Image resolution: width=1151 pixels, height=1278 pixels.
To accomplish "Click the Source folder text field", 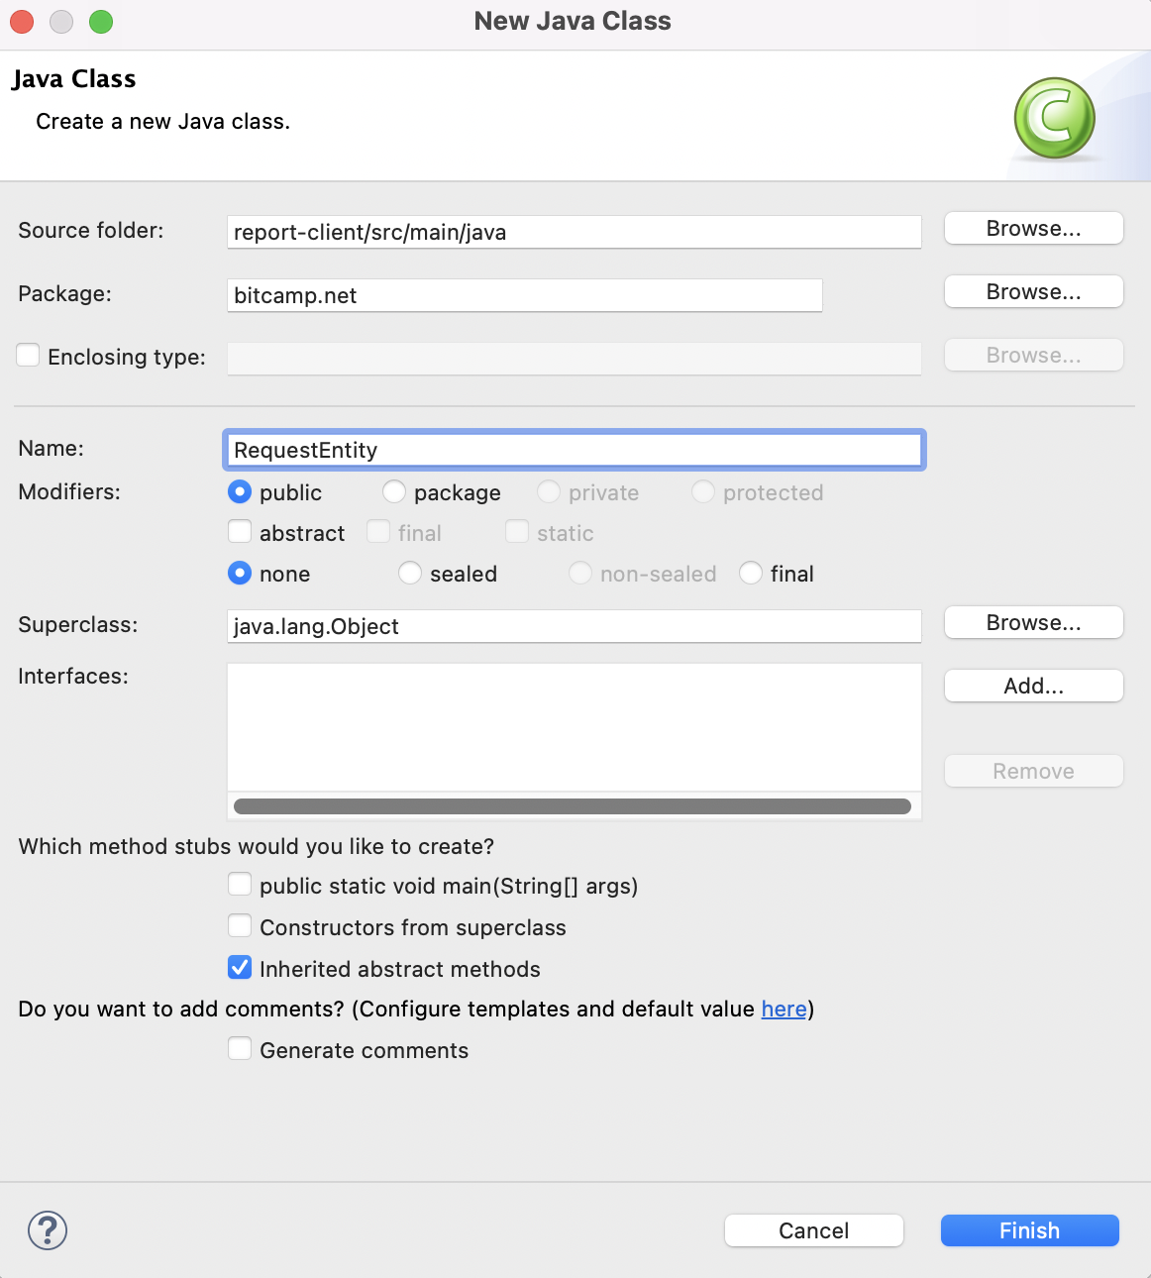I will [575, 232].
